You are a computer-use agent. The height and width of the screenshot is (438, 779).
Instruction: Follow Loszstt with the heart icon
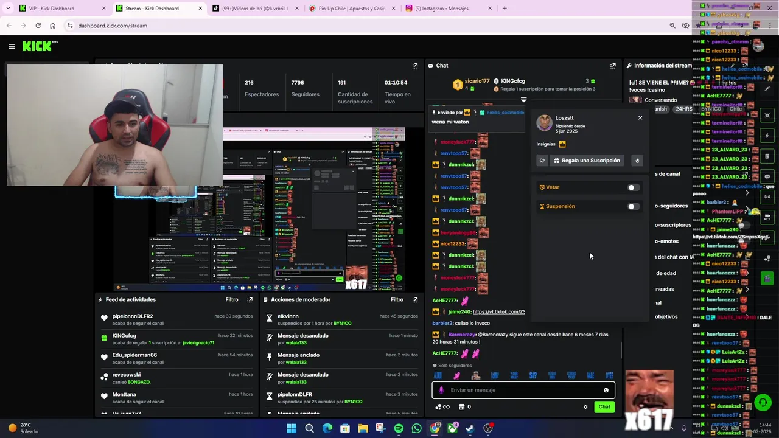(542, 161)
